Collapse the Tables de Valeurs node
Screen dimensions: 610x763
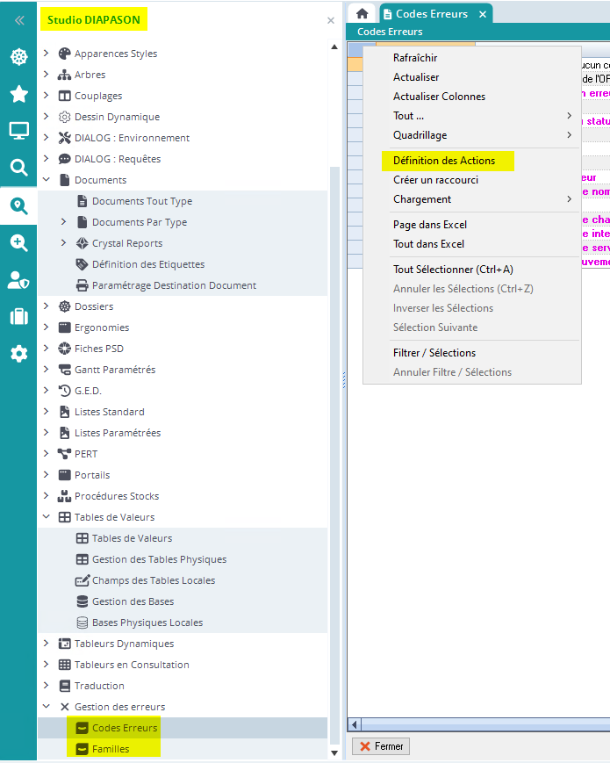coord(47,517)
